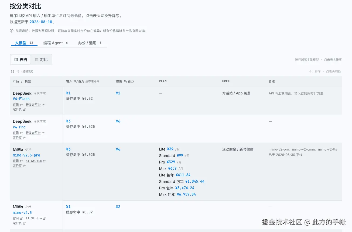This screenshot has width=352, height=232.
Task: Click the sort arrows icon beside 排序
Action: (x=311, y=71)
